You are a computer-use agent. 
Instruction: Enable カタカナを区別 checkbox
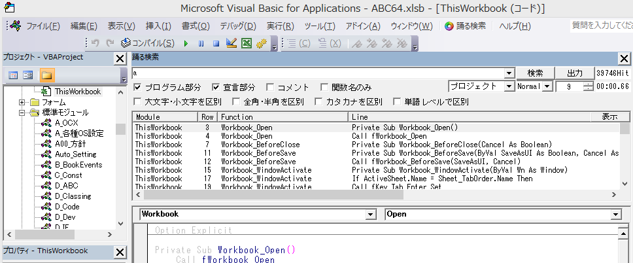[x=318, y=102]
